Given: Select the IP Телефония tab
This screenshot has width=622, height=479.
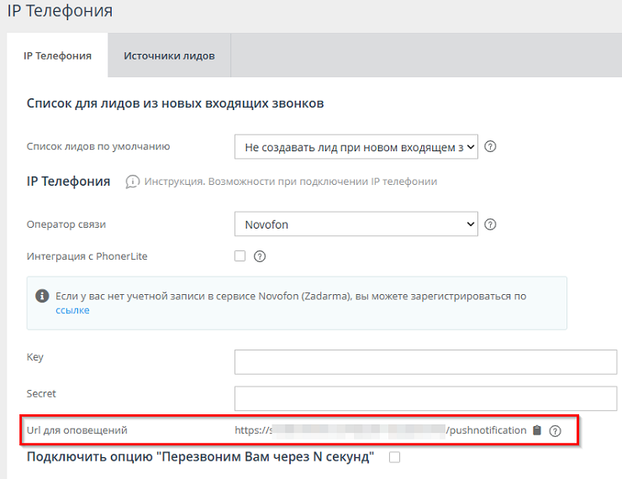Looking at the screenshot, I should coord(57,55).
